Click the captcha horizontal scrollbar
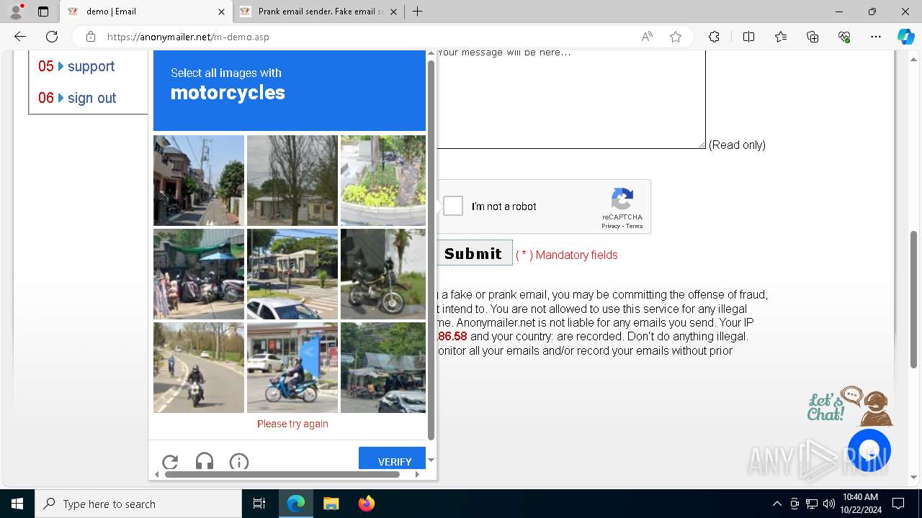 tap(282, 474)
